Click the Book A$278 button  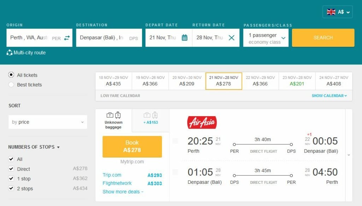(x=132, y=146)
